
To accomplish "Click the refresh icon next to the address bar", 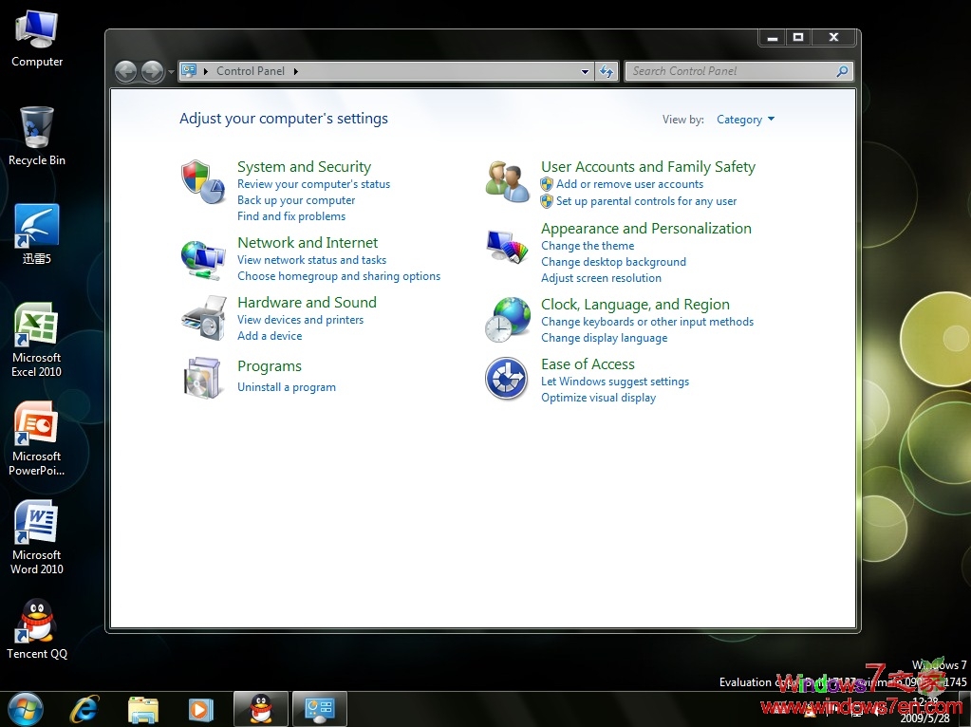I will (x=607, y=70).
